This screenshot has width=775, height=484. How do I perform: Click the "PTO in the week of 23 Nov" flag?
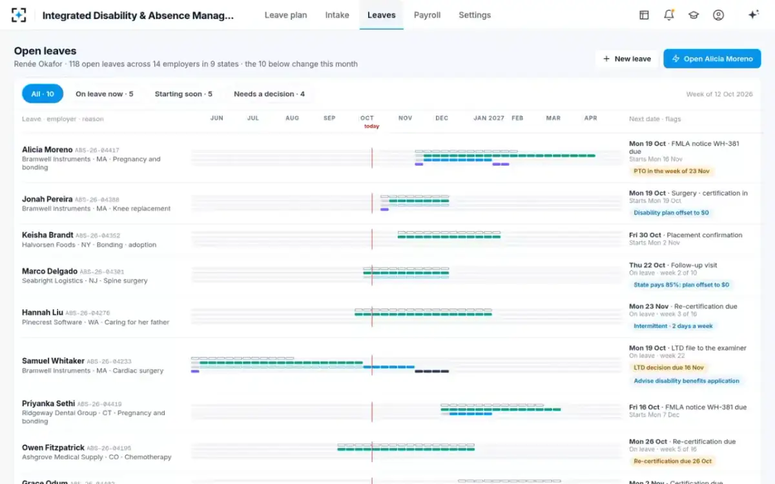(671, 172)
